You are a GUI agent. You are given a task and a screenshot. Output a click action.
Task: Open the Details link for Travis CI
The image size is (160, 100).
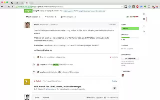click(x=114, y=81)
